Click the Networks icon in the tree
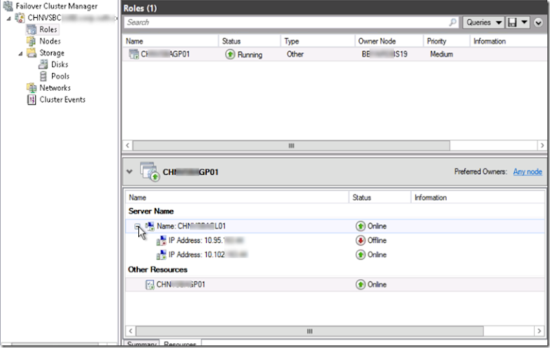The width and height of the screenshot is (550, 348). (x=31, y=88)
